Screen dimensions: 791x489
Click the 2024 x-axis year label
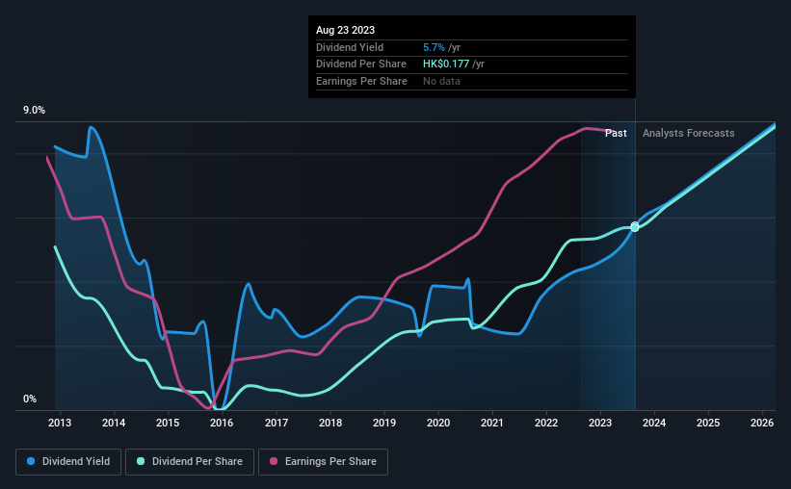[654, 423]
